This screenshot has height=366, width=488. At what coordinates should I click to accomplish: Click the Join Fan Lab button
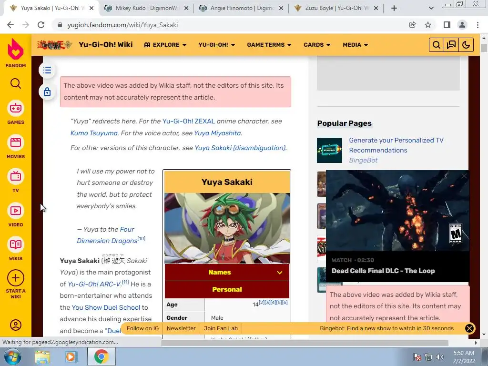click(221, 328)
